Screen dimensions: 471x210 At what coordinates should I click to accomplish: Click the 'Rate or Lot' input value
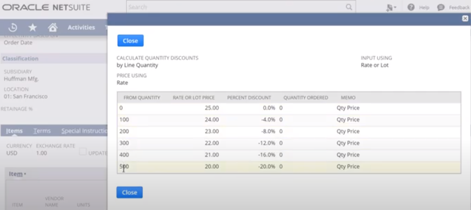[374, 65]
